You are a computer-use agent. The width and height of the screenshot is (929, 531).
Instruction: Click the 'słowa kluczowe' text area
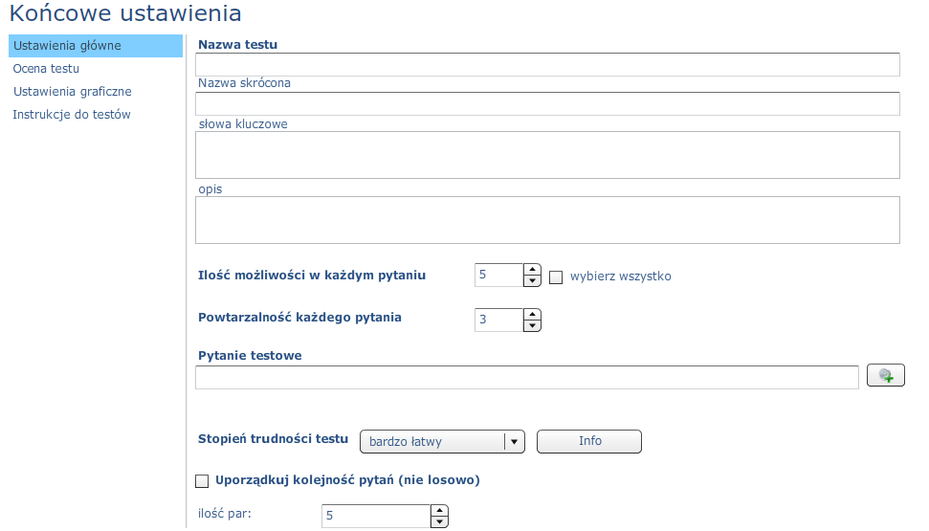point(547,155)
